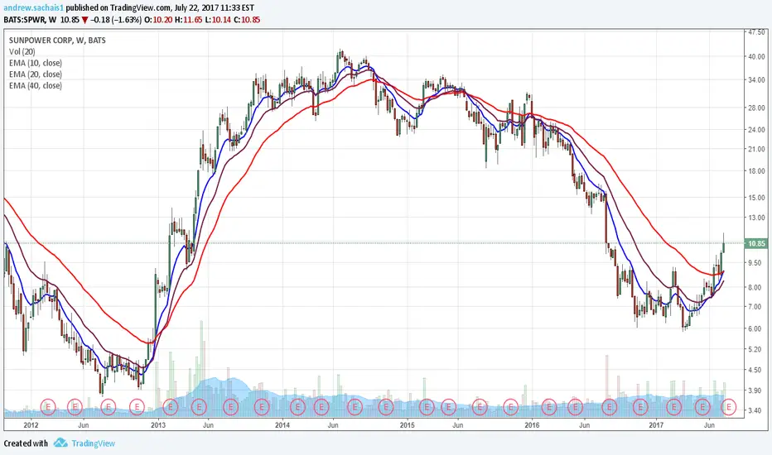Click the 9.50 price axis label
This screenshot has height=455, width=772.
point(755,263)
